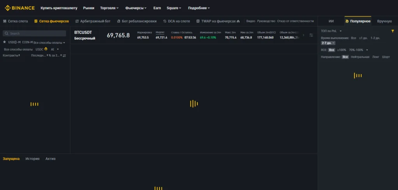
Task: Click the Binance logo
Action: [x=19, y=8]
